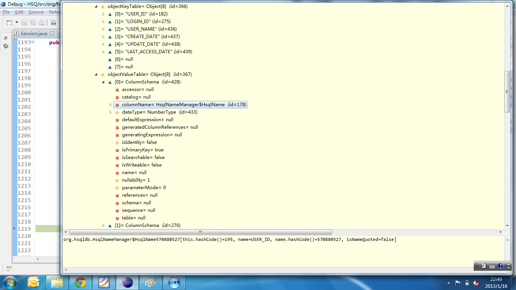
Task: Expand the dataType NumberType field
Action: point(110,112)
